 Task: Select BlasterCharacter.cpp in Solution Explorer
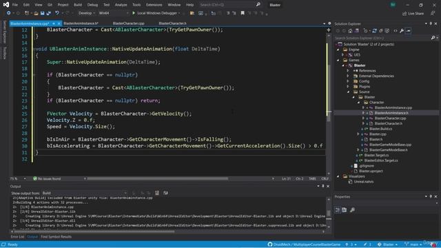coord(390,118)
